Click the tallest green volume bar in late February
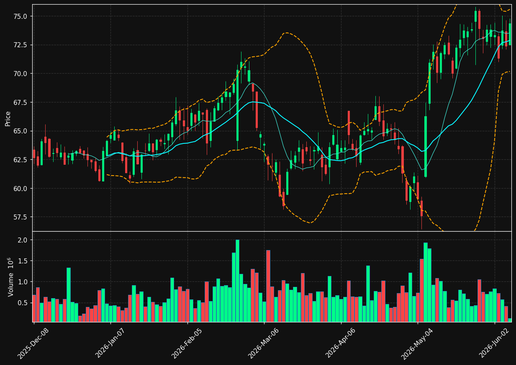Image resolution: width=516 pixels, height=365 pixels. pos(237,281)
